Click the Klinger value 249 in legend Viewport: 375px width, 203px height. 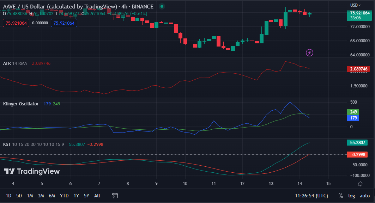(x=56, y=104)
